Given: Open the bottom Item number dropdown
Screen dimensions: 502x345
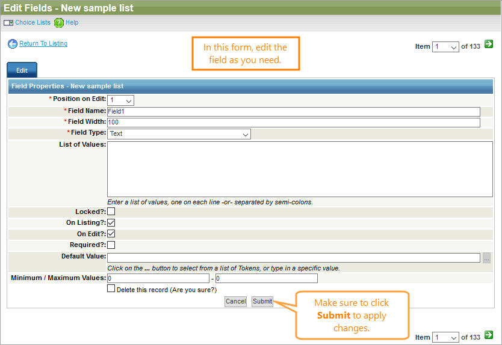Looking at the screenshot, I should click(x=445, y=338).
